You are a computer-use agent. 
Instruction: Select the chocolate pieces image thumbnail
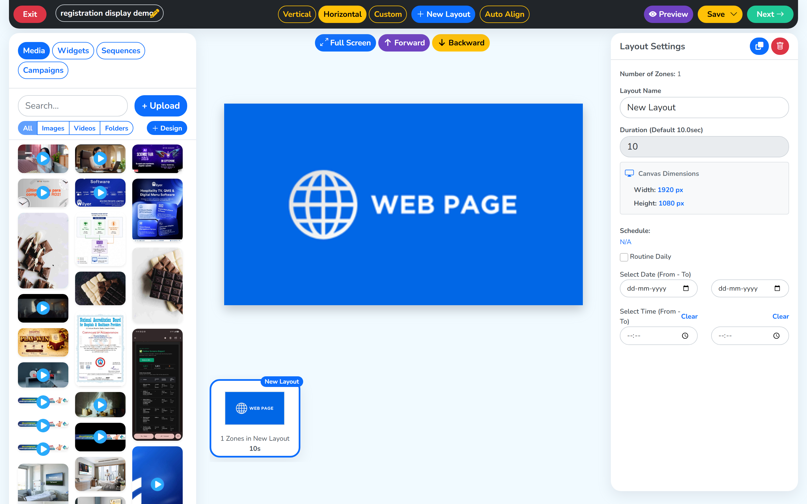(43, 251)
